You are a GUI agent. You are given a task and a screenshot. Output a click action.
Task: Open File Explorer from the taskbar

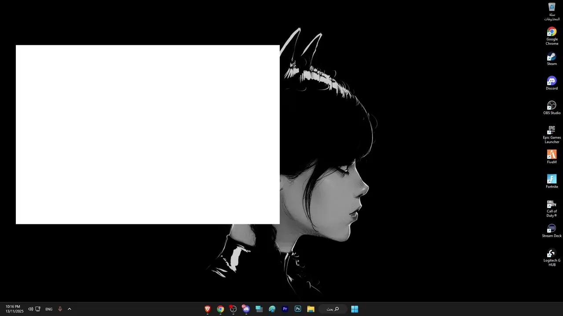click(311, 309)
